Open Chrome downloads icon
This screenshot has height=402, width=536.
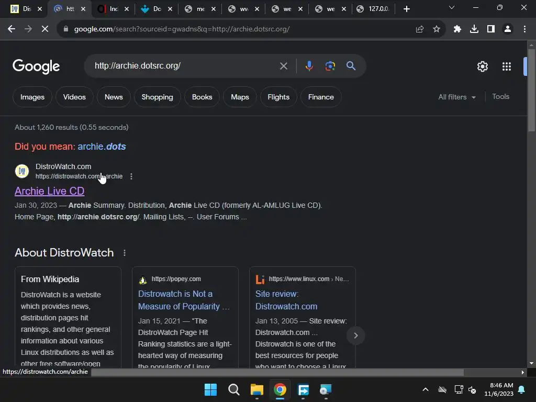[474, 29]
